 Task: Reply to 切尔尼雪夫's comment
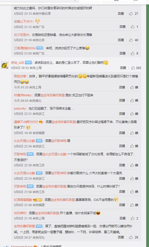point(121,40)
